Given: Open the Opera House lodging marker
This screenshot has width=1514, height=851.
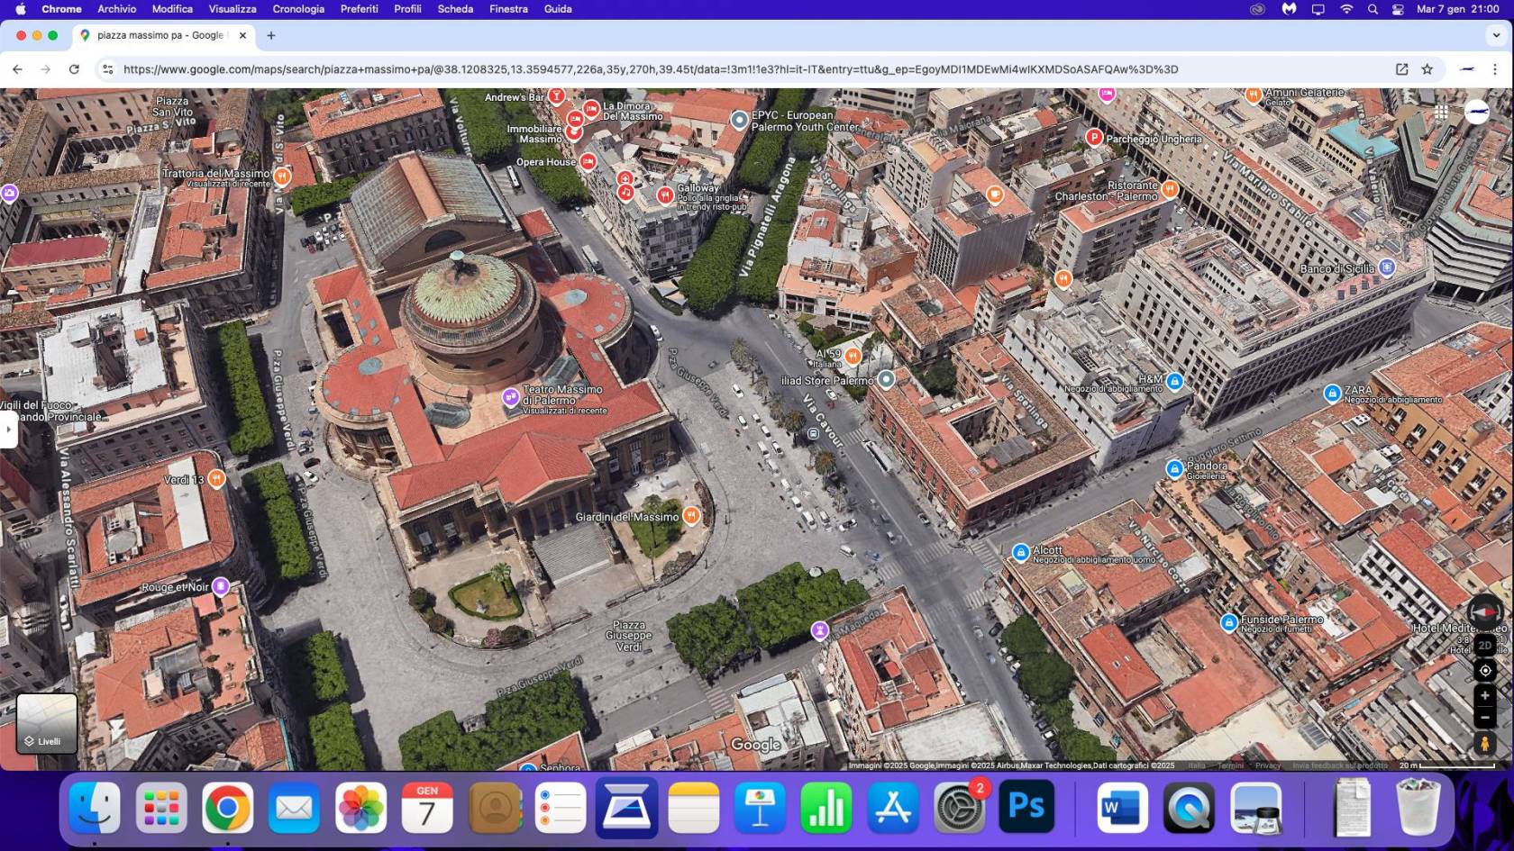Looking at the screenshot, I should click(588, 162).
